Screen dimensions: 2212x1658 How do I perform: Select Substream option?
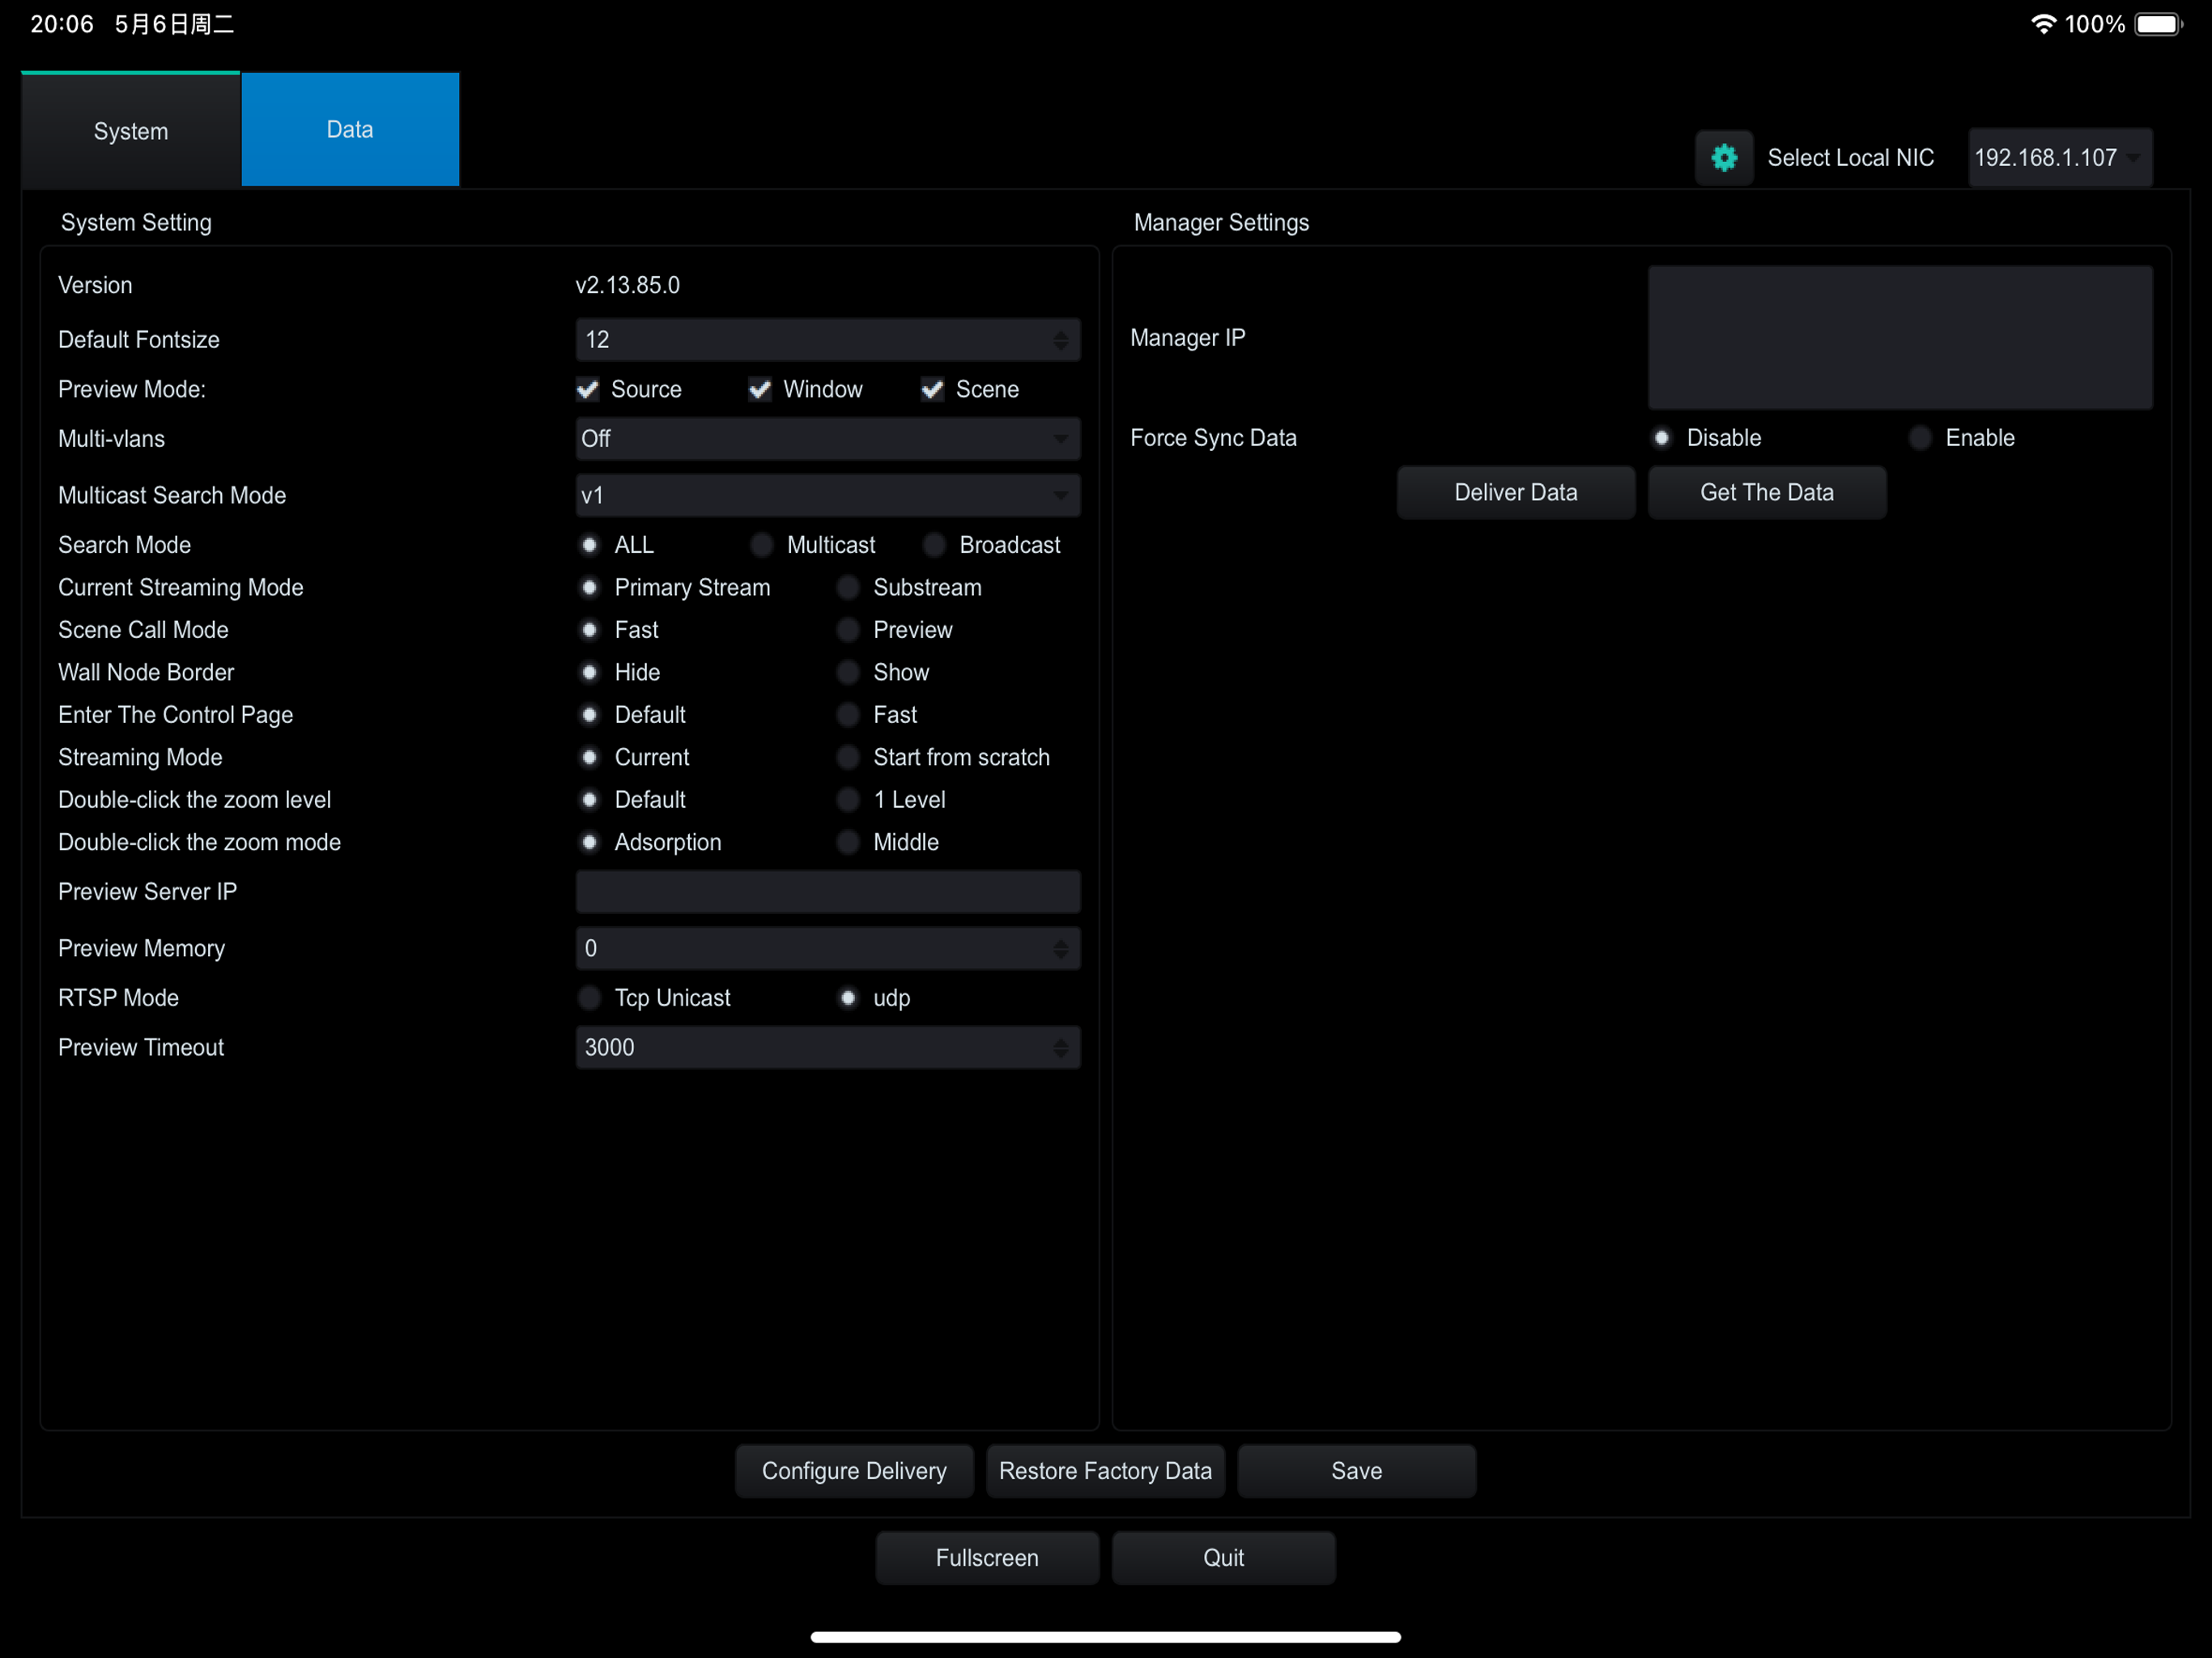point(848,587)
